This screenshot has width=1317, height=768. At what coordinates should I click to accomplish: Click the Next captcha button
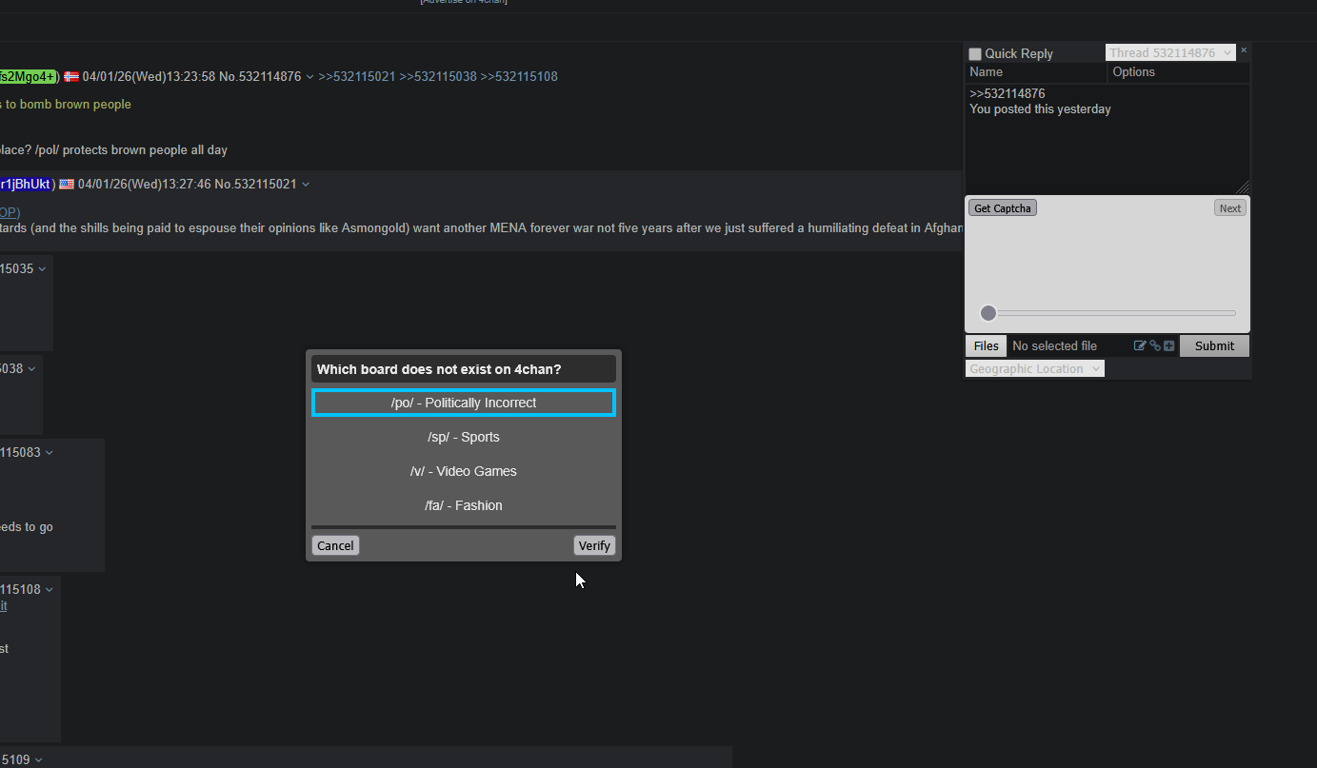point(1230,208)
